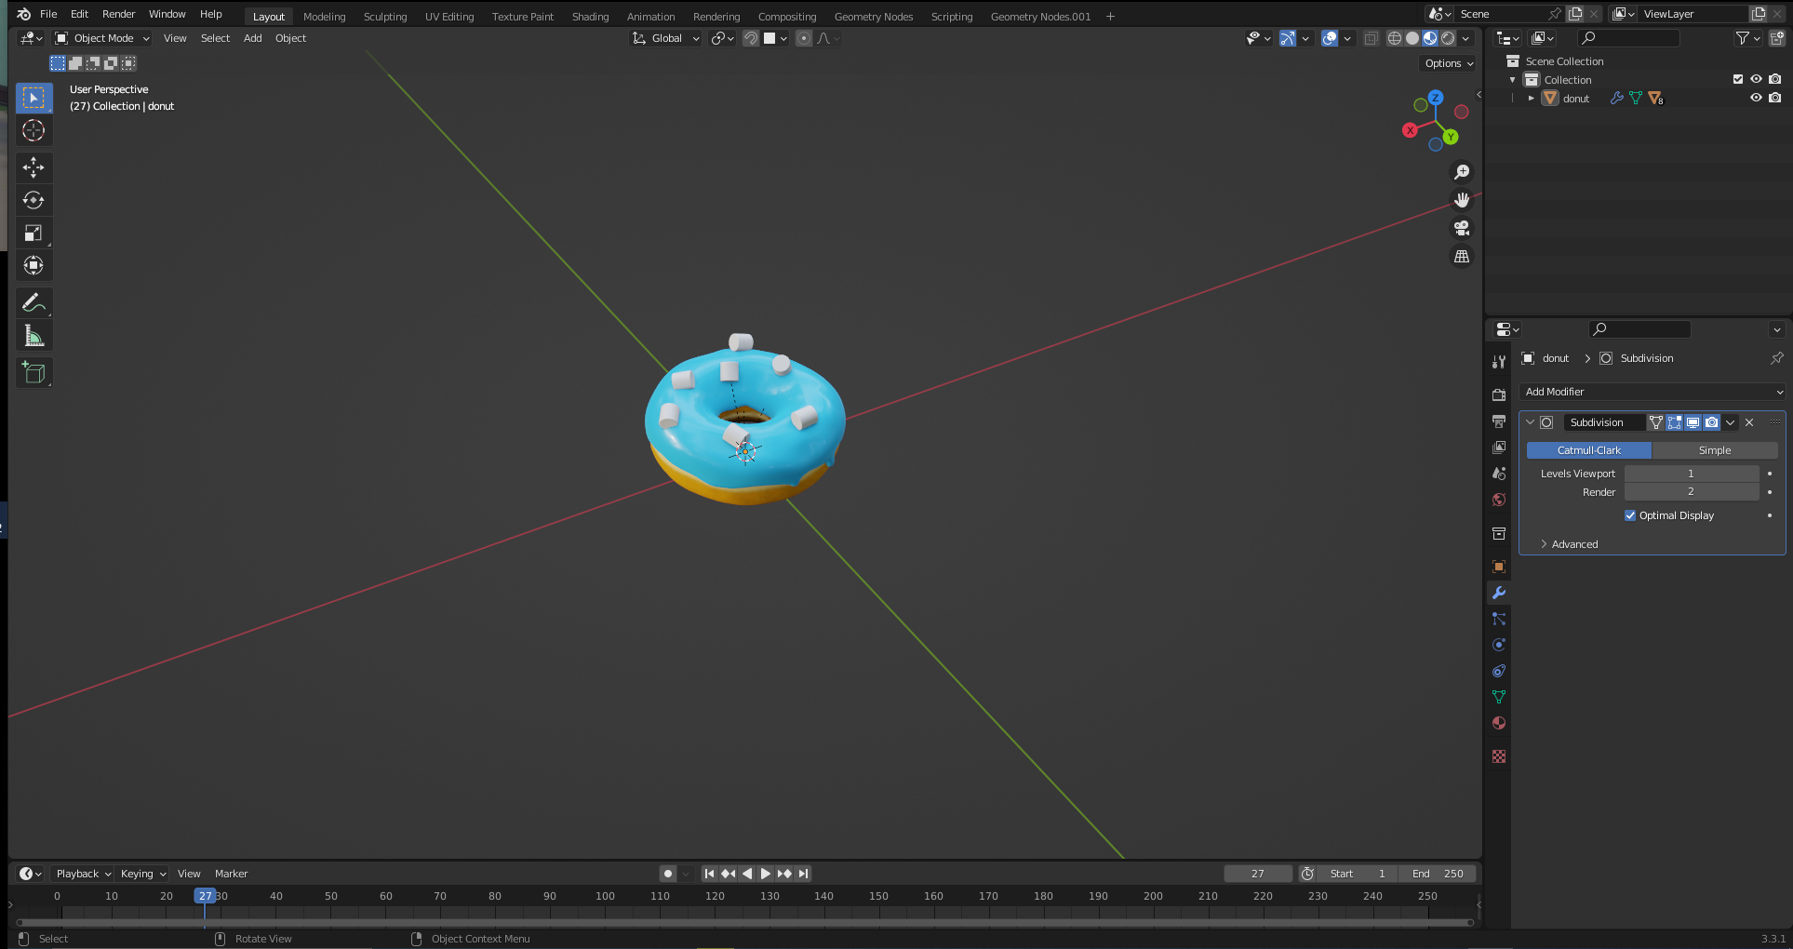Toggle Collection exclude checkbox in outliner
Viewport: 1793px width, 949px height.
[x=1737, y=79]
